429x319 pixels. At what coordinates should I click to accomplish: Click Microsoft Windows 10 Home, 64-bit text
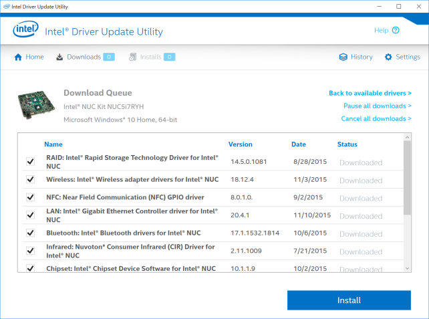point(120,120)
